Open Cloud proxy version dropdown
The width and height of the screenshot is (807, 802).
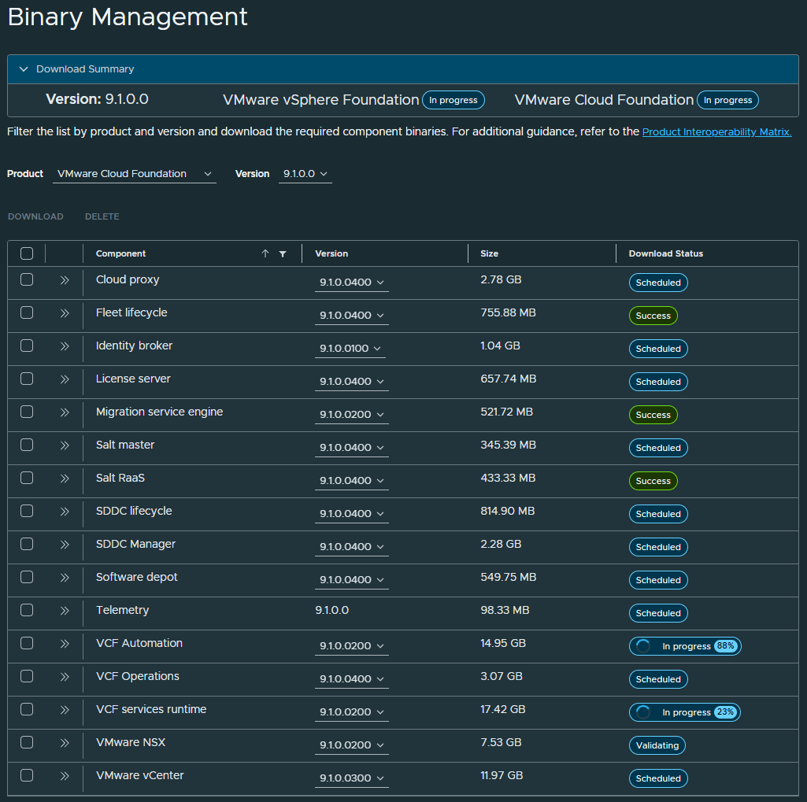[x=351, y=283]
